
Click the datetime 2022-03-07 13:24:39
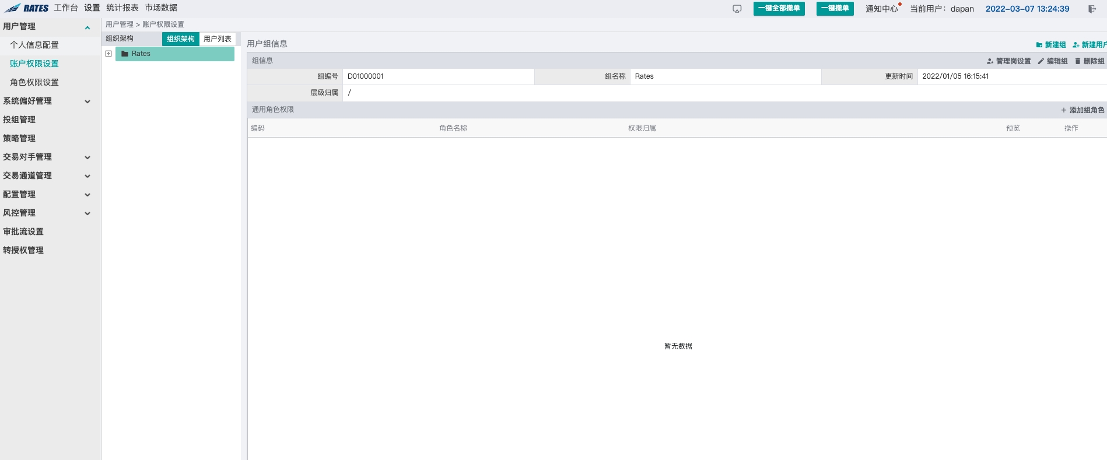click(1028, 9)
